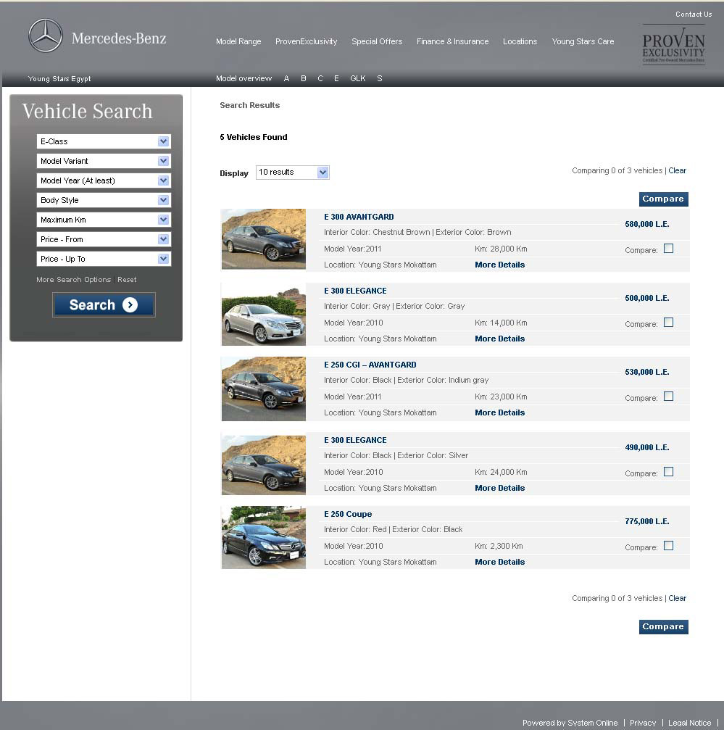Click the arrow icon on Search button

(130, 305)
